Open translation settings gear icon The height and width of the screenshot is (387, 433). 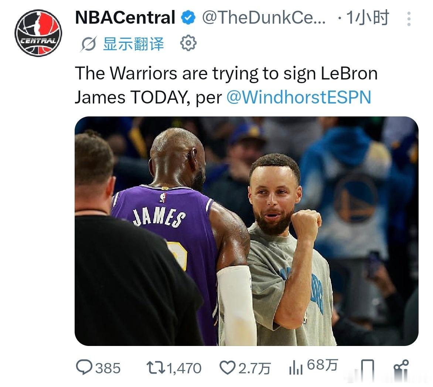(x=188, y=43)
